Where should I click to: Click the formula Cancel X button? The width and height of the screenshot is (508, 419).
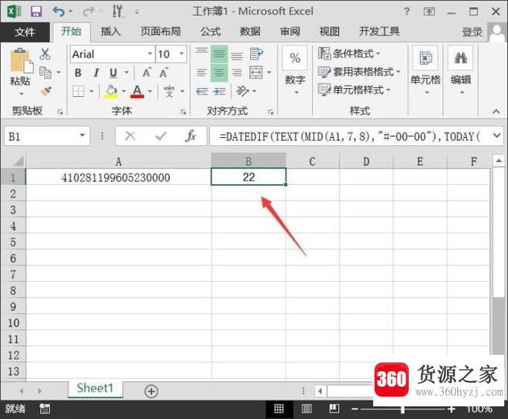130,136
